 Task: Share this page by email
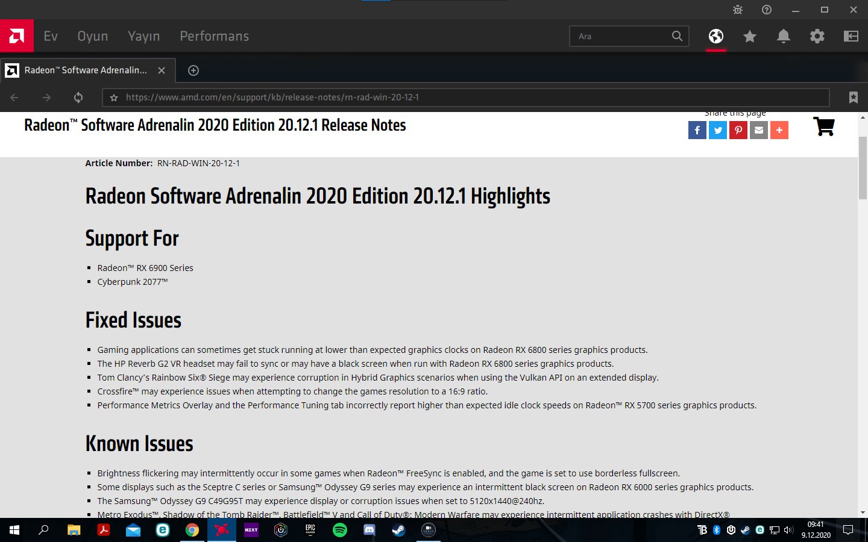[759, 130]
